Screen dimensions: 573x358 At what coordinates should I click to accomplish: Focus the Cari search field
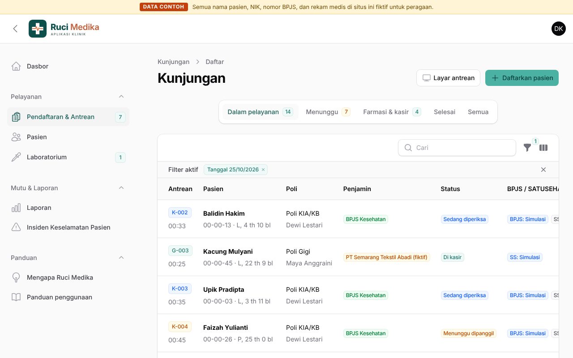tap(457, 148)
